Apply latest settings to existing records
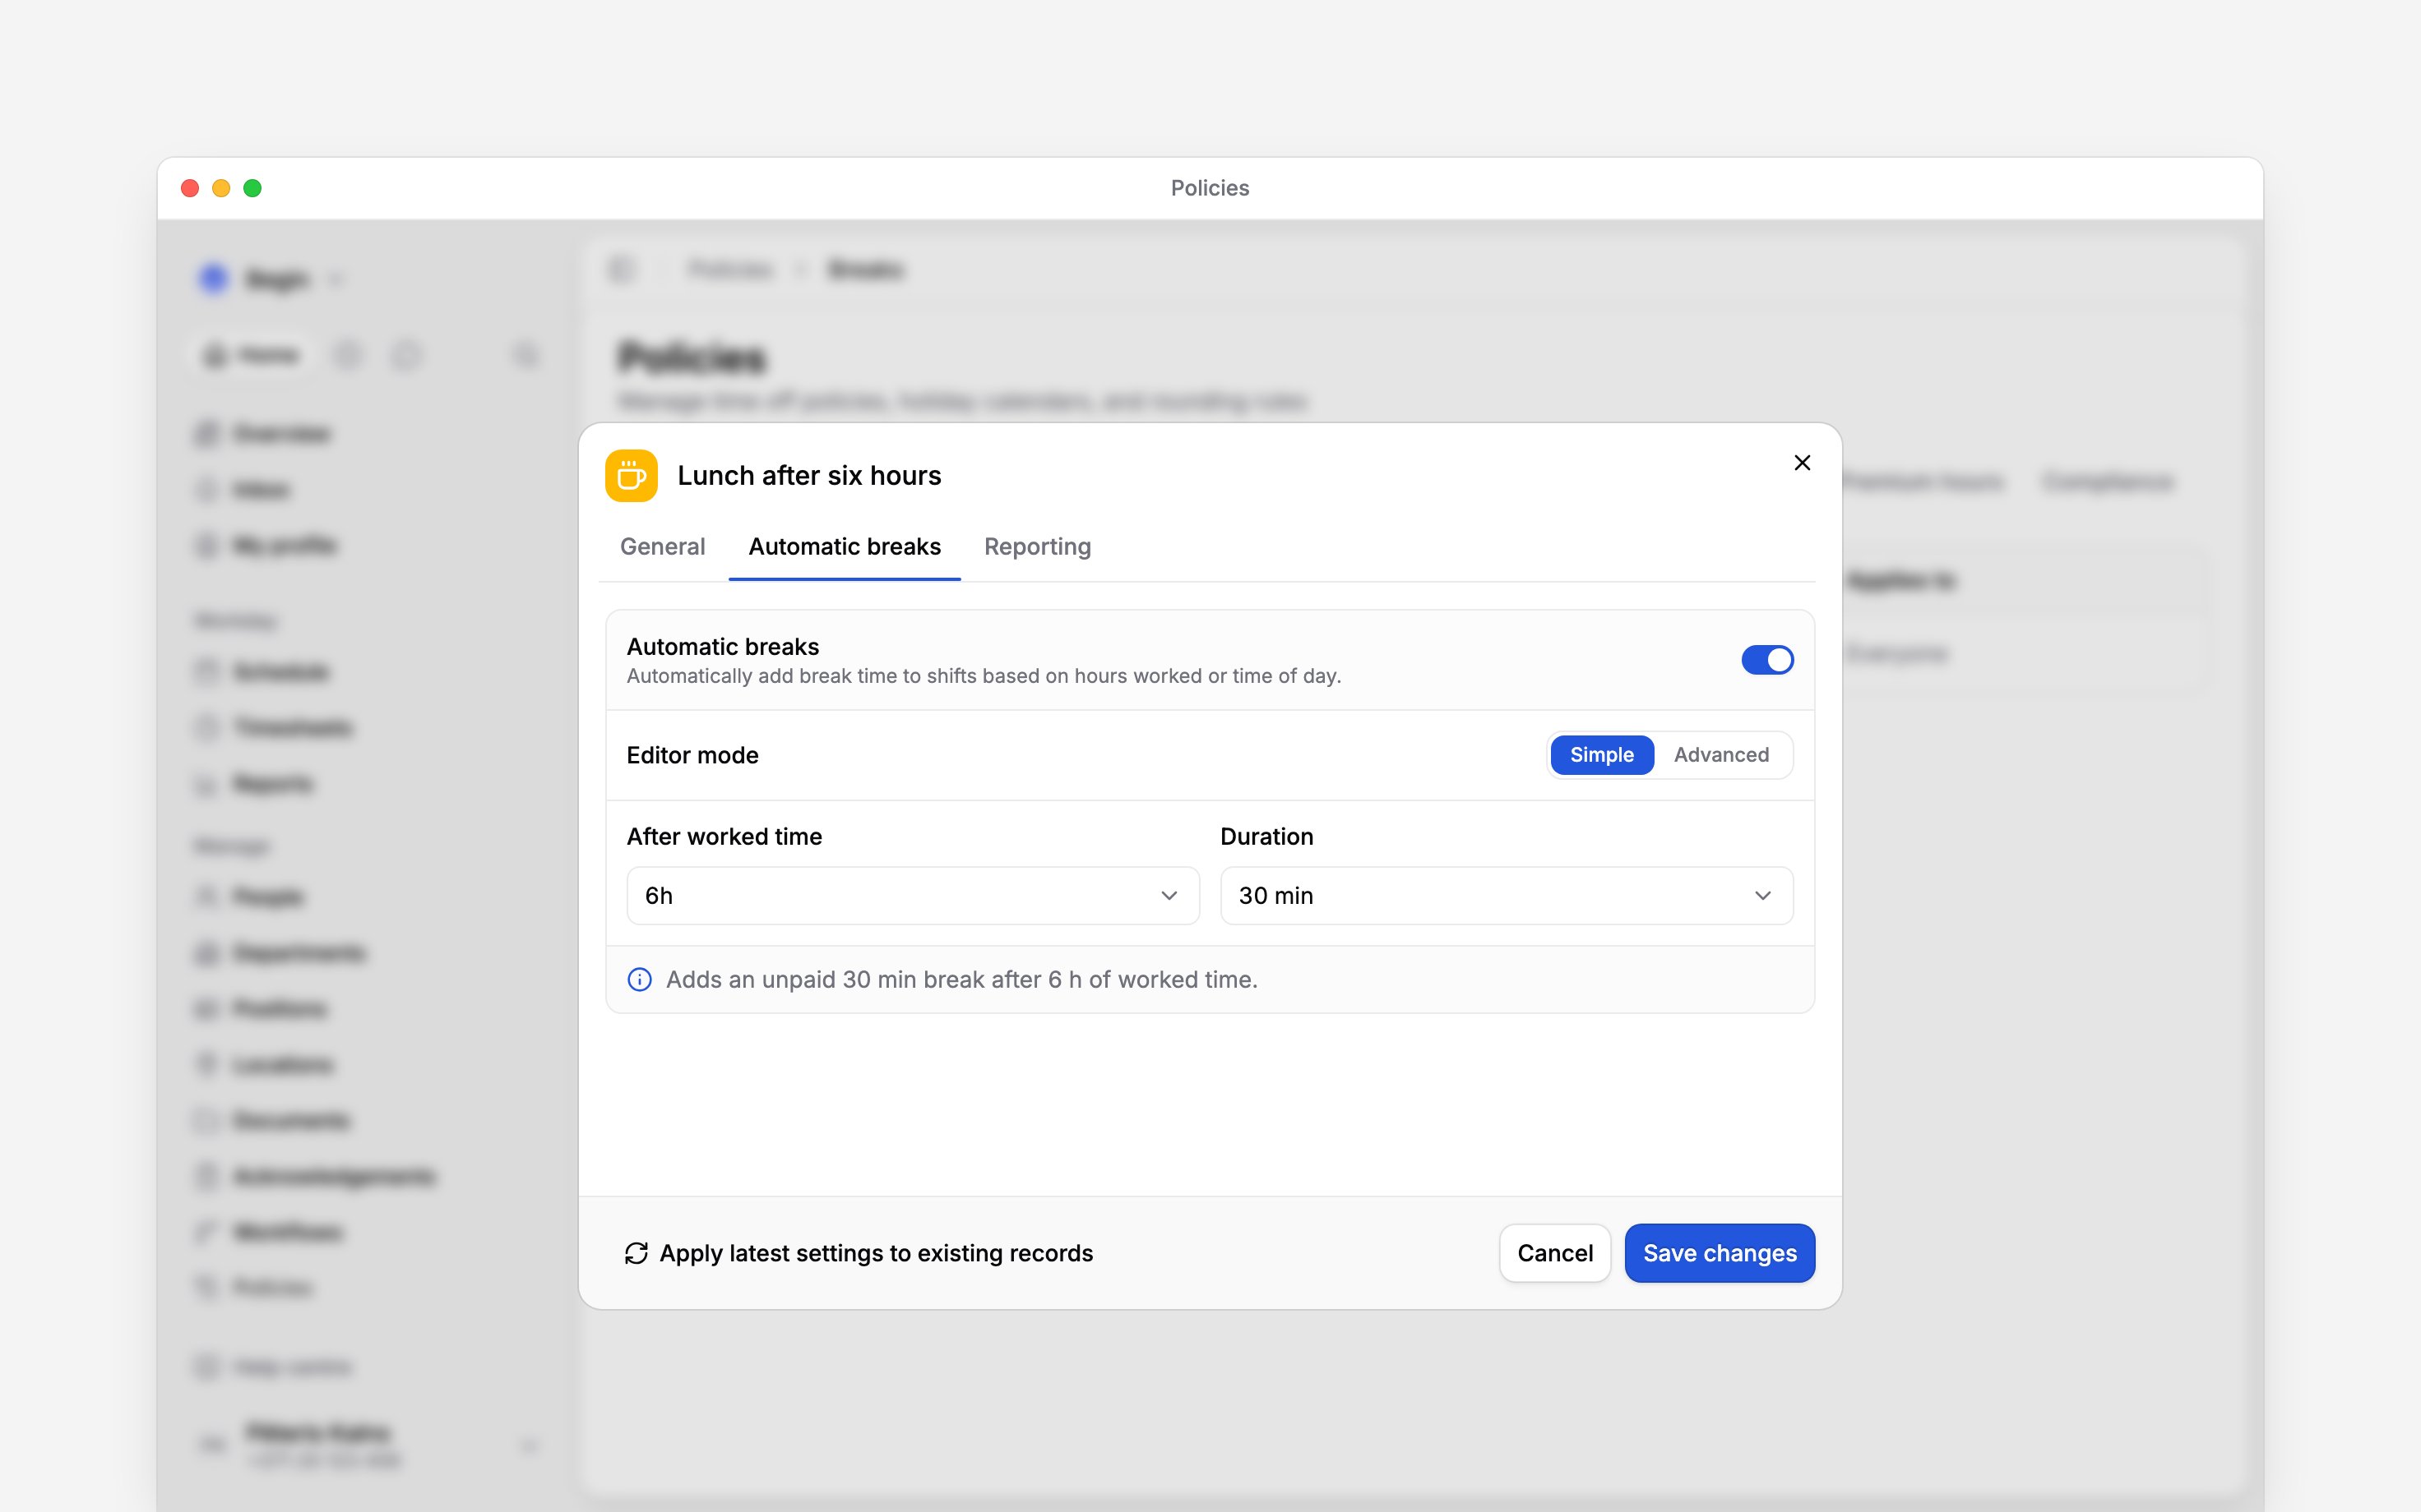The image size is (2421, 1512). click(x=859, y=1253)
